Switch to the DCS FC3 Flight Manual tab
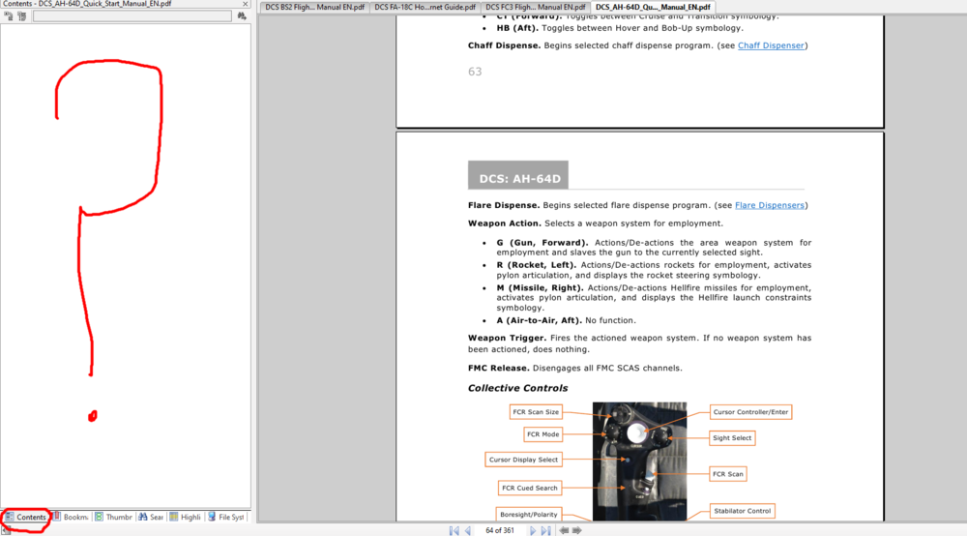Image resolution: width=967 pixels, height=536 pixels. coord(536,8)
